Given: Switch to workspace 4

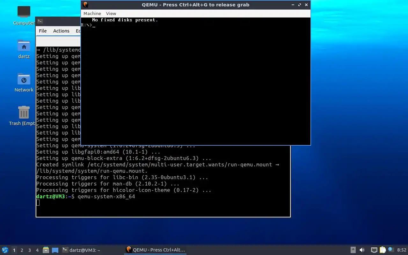Looking at the screenshot, I should pos(37,250).
